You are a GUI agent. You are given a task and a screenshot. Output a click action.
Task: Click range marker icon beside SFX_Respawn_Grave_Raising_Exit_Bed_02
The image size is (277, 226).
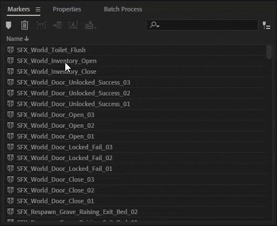tap(10, 212)
